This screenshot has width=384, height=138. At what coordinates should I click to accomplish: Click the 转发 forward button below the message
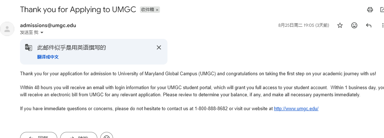(x=79, y=135)
